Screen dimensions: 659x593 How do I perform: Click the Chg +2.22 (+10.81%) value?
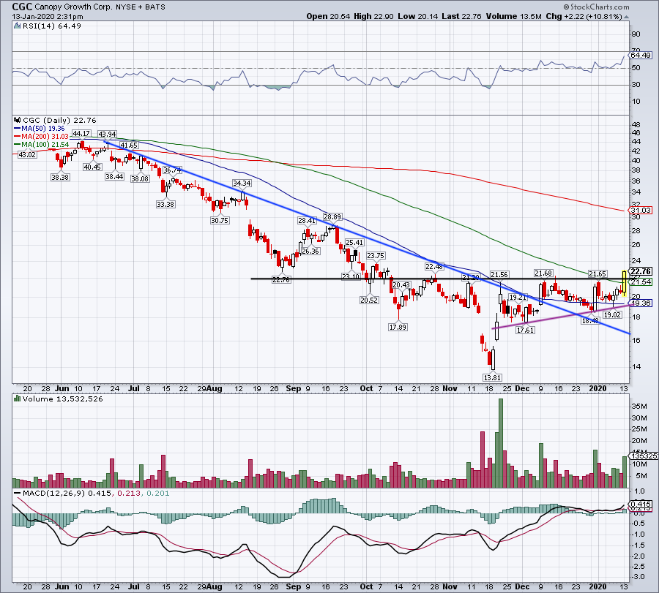pyautogui.click(x=584, y=16)
